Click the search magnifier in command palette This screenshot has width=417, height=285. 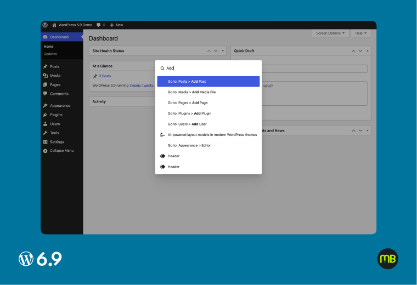(162, 69)
